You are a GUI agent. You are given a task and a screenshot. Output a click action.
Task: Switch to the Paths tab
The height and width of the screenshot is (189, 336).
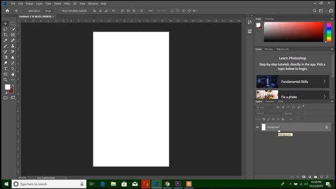pos(280,101)
